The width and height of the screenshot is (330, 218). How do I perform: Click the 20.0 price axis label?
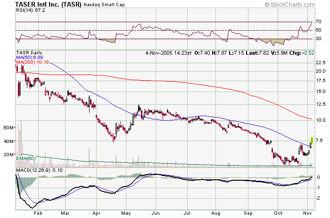[321, 71]
